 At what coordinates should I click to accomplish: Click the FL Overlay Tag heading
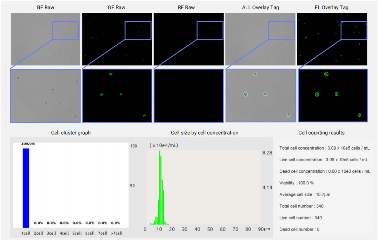(x=331, y=7)
